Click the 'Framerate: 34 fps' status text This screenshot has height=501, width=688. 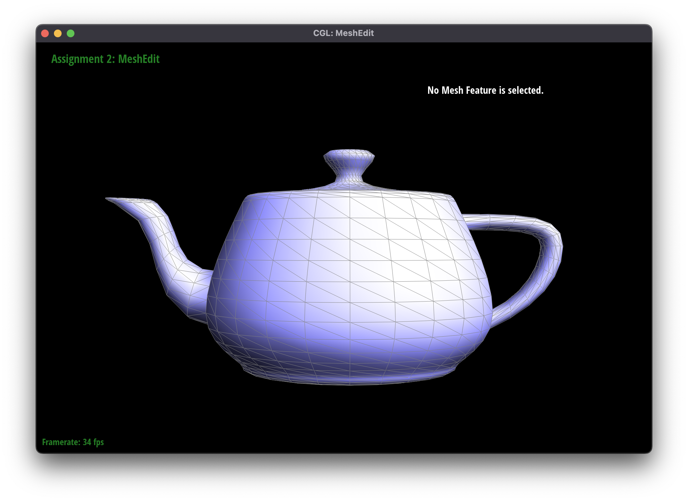pos(73,442)
